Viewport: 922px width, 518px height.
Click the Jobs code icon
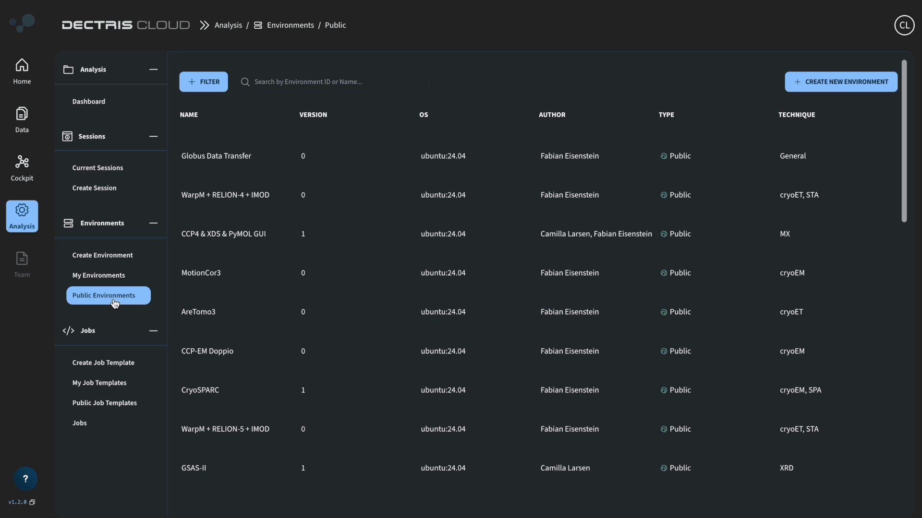point(68,330)
